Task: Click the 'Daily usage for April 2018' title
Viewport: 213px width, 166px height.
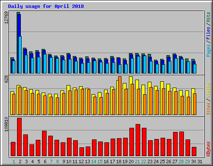Action: point(46,6)
